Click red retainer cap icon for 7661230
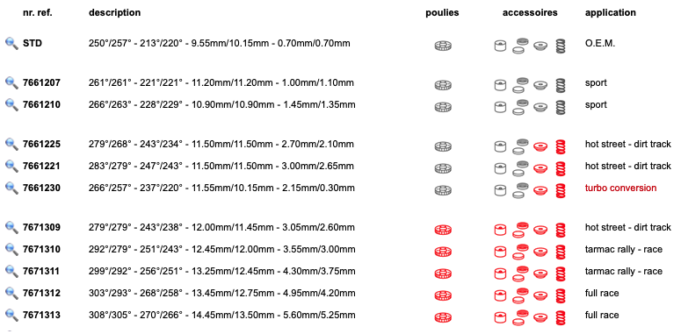Image resolution: width=681 pixels, height=334 pixels. click(540, 190)
